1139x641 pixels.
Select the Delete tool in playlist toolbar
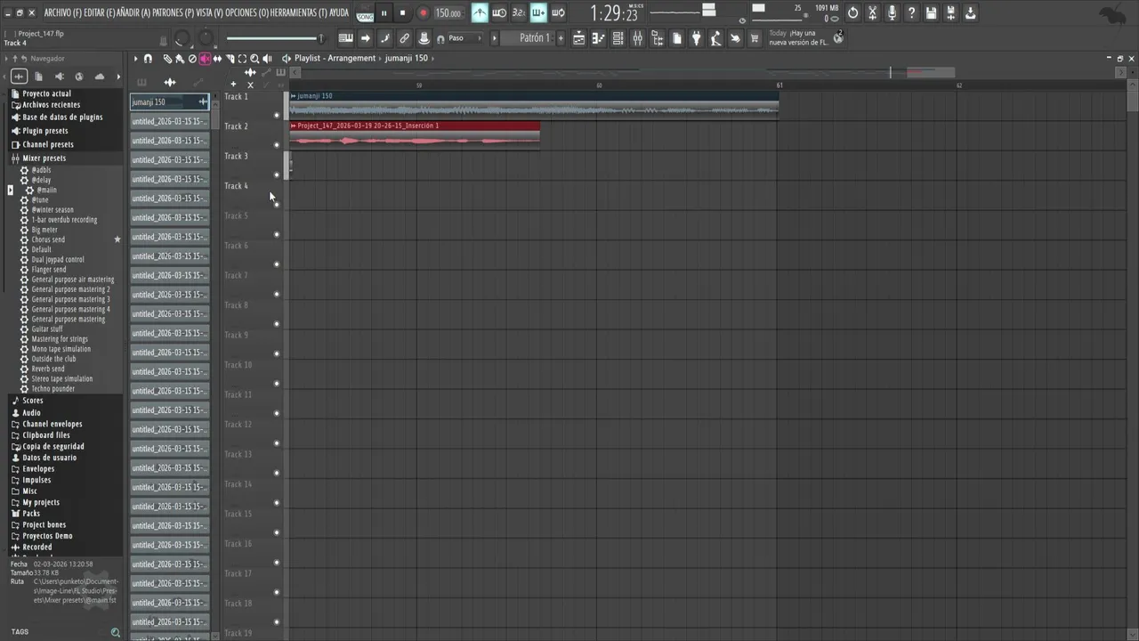192,59
